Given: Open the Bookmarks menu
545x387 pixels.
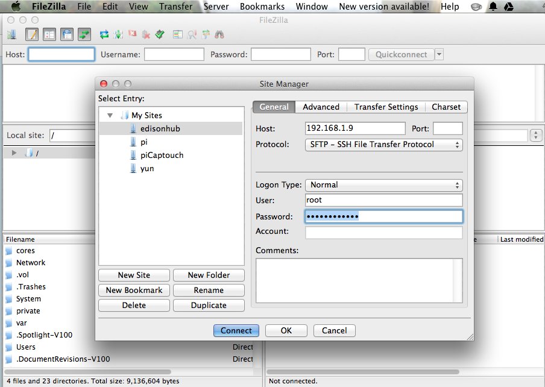Looking at the screenshot, I should pos(262,6).
